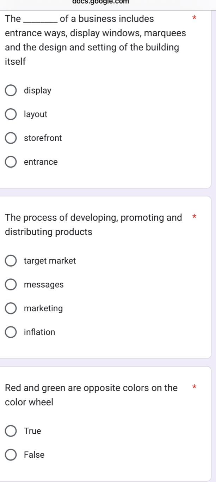Choose the 'layout' radio option
Viewport: 216px width, 482px height.
11,114
